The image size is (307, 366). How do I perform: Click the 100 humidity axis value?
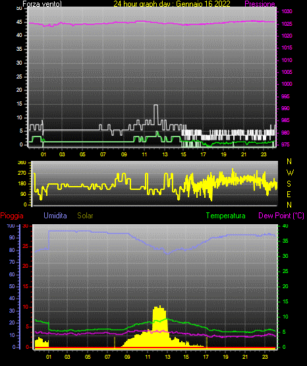[x=11, y=226]
